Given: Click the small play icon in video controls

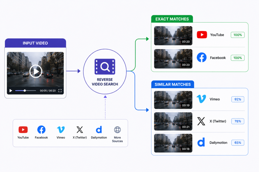Looking at the screenshot, I should [11, 91].
